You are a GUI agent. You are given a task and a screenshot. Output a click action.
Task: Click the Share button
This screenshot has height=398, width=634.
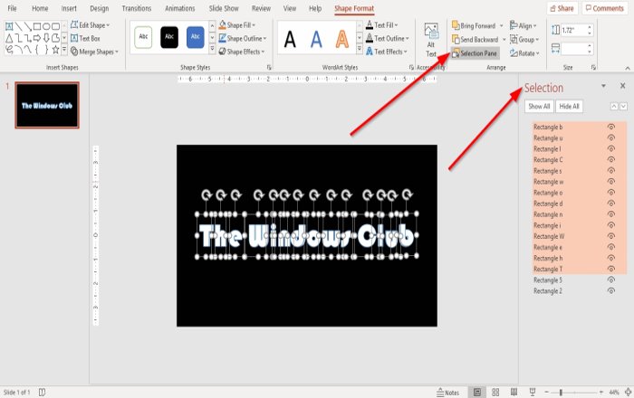(562, 8)
